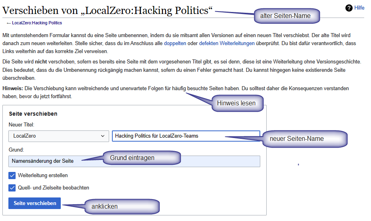Click the Hinweis: bold text
This screenshot has height=221, width=371.
[x=13, y=88]
